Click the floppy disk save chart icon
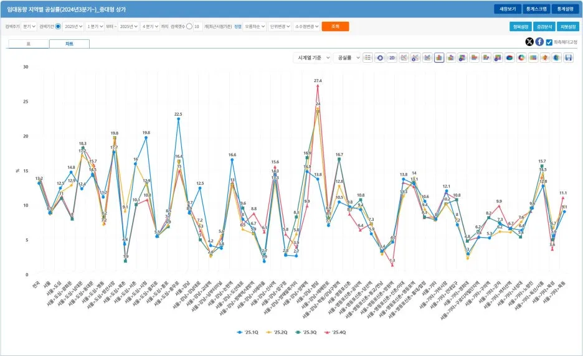This screenshot has height=356, width=583. (568, 58)
